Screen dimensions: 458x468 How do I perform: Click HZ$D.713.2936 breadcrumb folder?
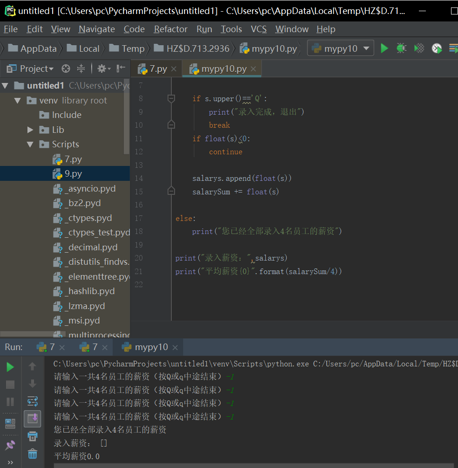[192, 48]
